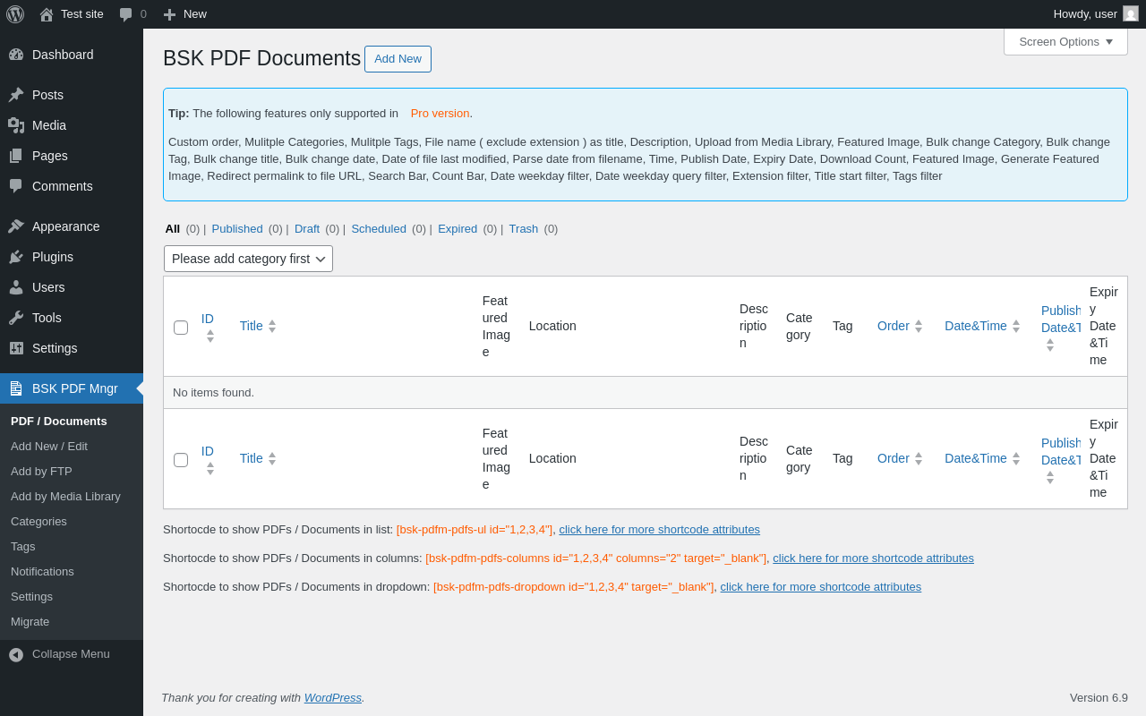The width and height of the screenshot is (1146, 716).
Task: Click the Plugins plug icon
Action: 16,257
